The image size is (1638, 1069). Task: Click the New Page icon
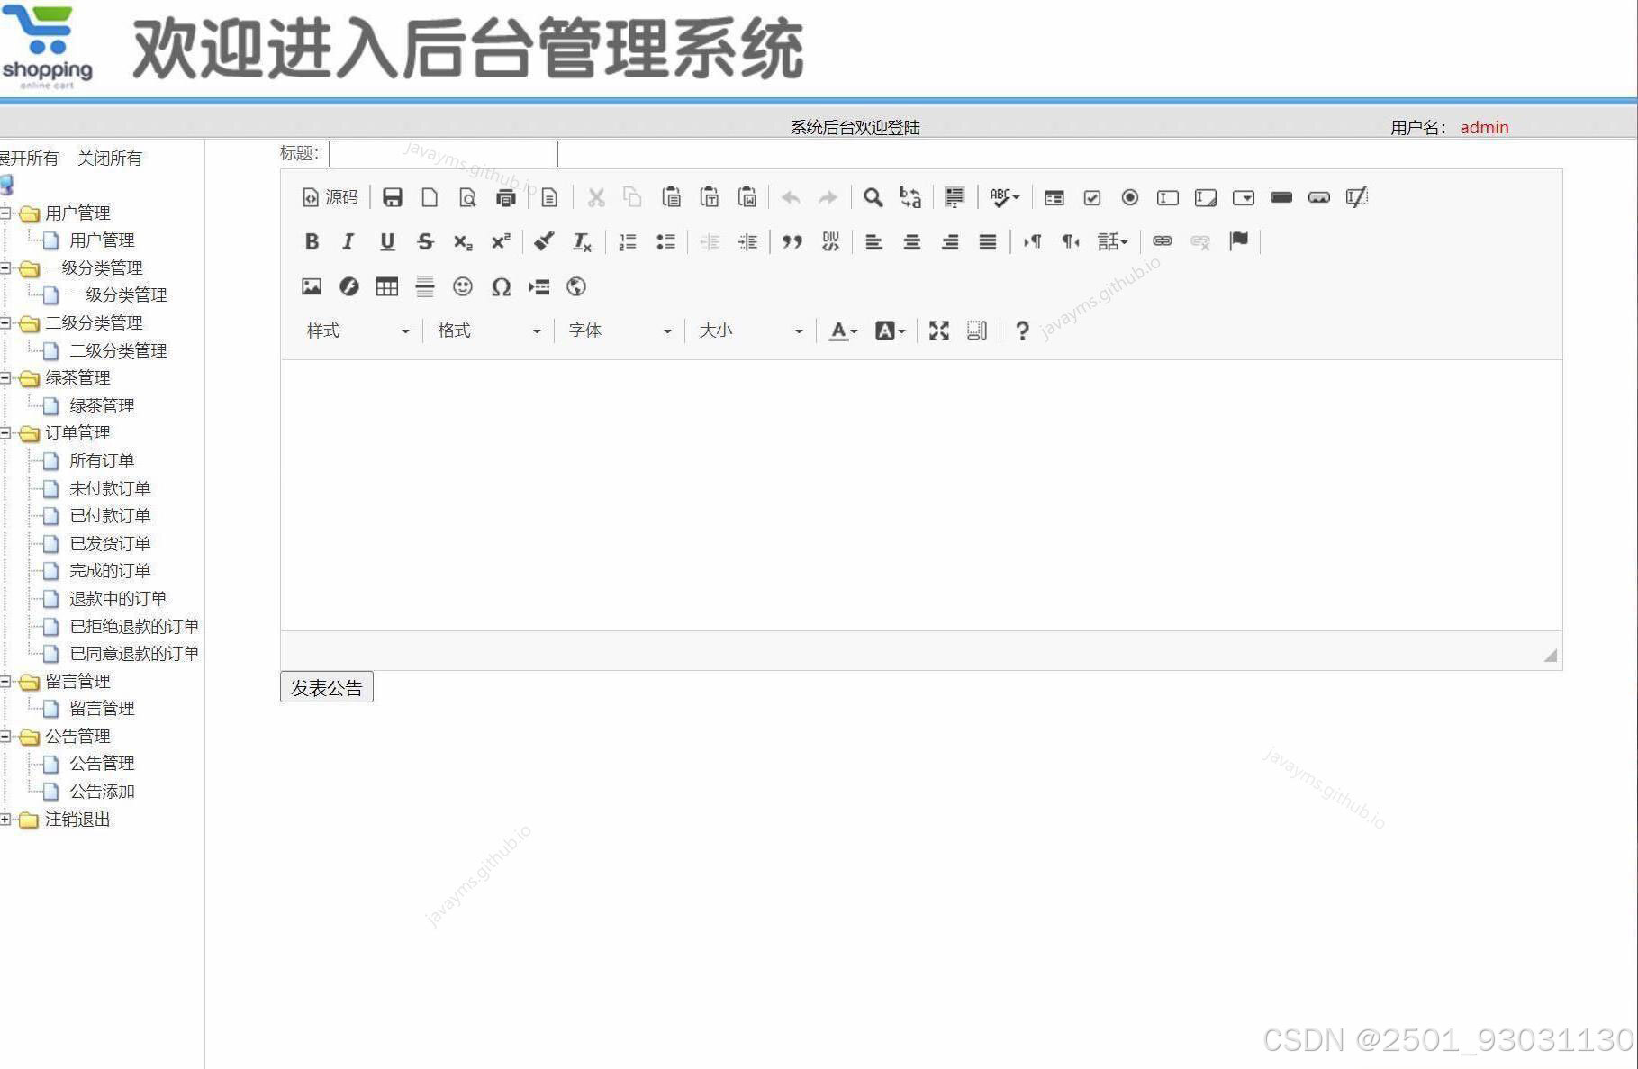click(x=430, y=197)
